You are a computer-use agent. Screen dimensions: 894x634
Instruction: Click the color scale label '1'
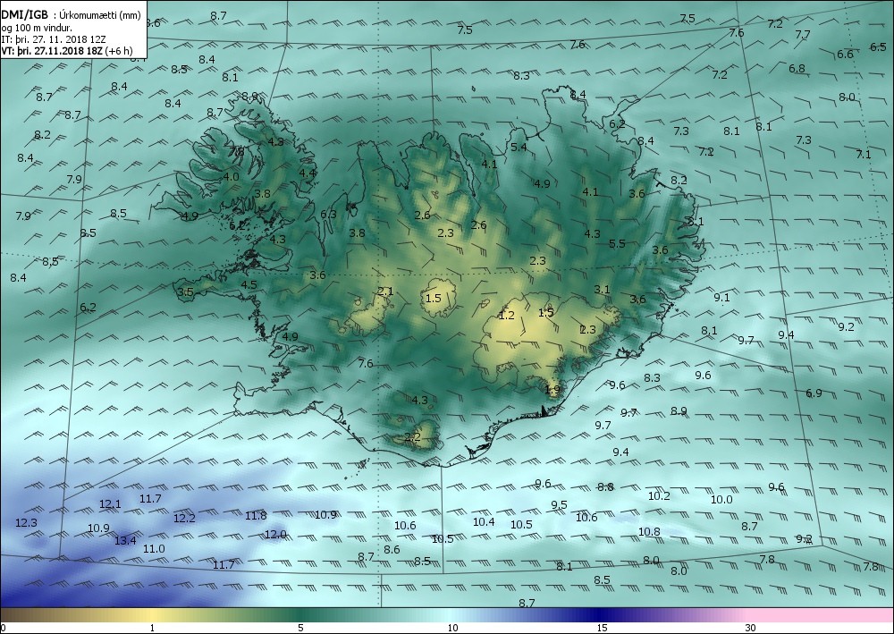(152, 629)
